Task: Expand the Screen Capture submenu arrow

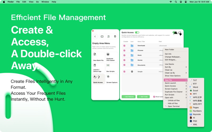Action: pyautogui.click(x=186, y=89)
